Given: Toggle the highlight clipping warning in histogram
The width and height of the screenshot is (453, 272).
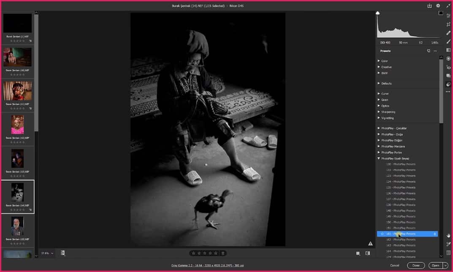Looking at the screenshot, I should point(441,13).
